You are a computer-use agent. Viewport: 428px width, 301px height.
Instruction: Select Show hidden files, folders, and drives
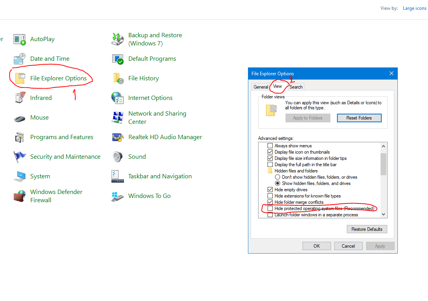(278, 183)
